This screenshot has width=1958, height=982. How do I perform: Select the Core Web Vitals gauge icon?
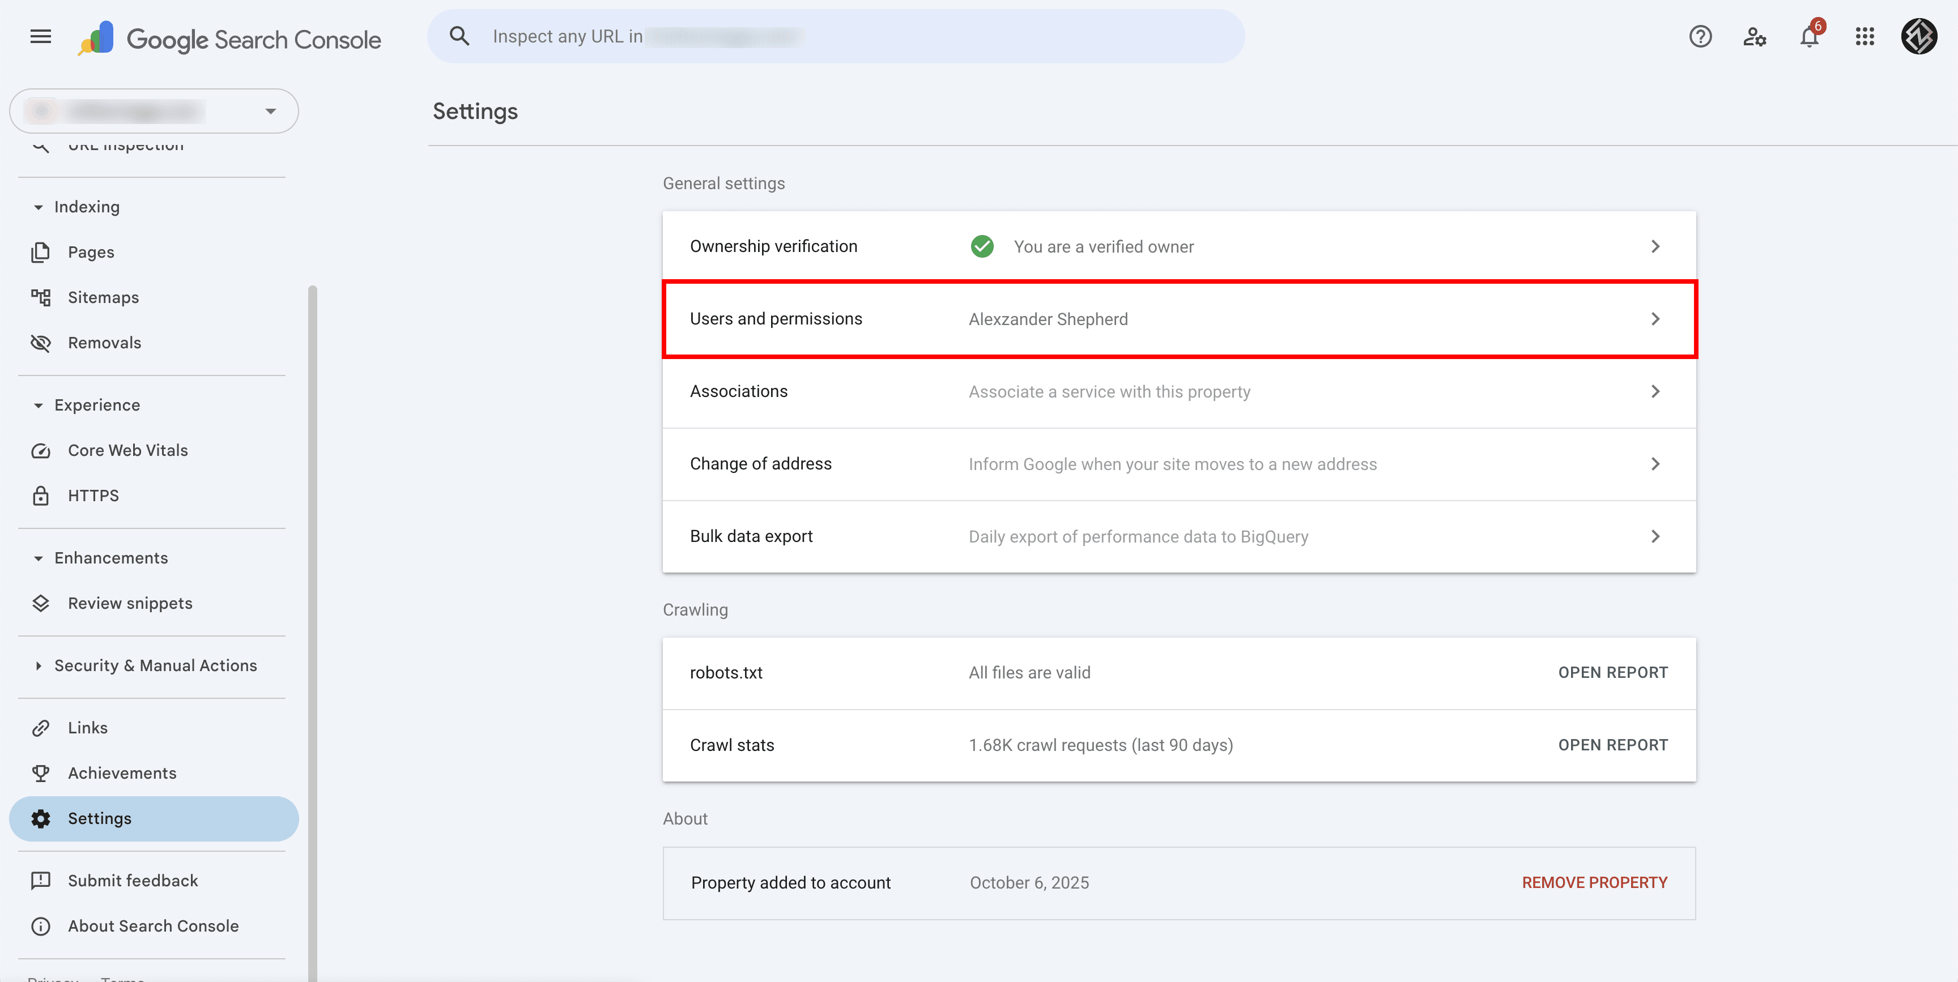tap(41, 451)
